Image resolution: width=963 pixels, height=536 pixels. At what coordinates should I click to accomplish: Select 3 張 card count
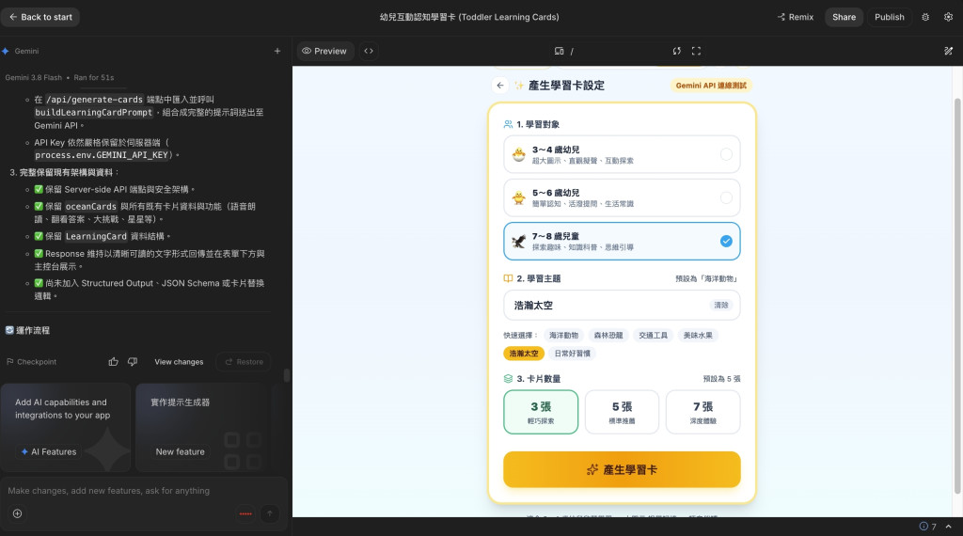[x=541, y=412]
